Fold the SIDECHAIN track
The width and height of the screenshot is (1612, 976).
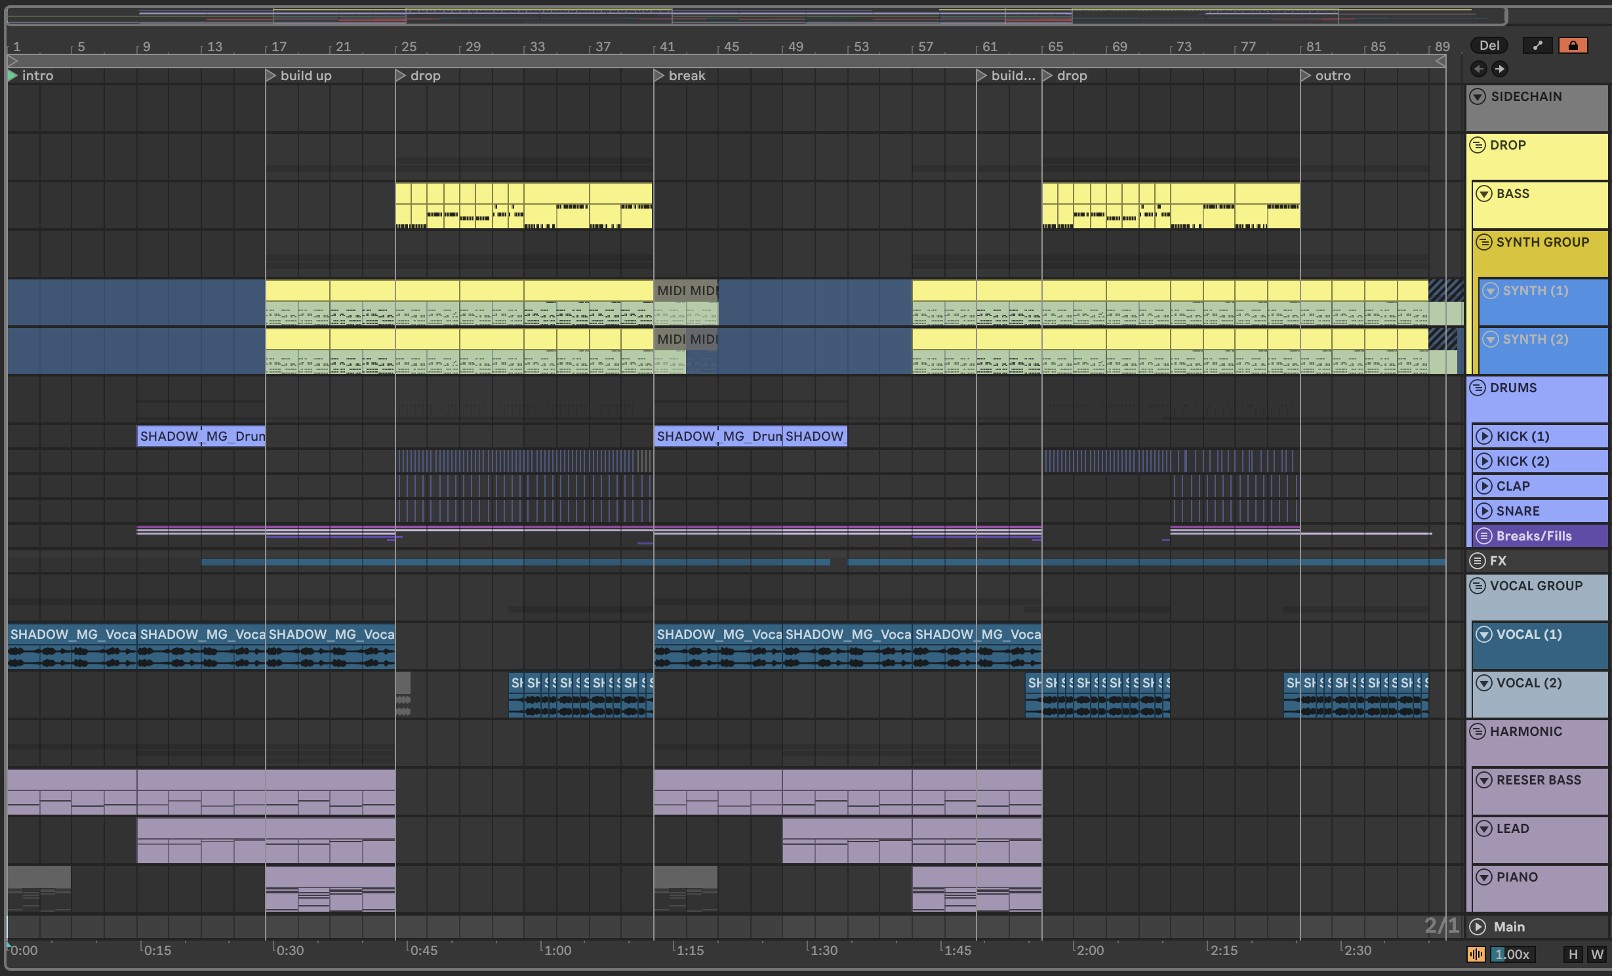[1478, 96]
